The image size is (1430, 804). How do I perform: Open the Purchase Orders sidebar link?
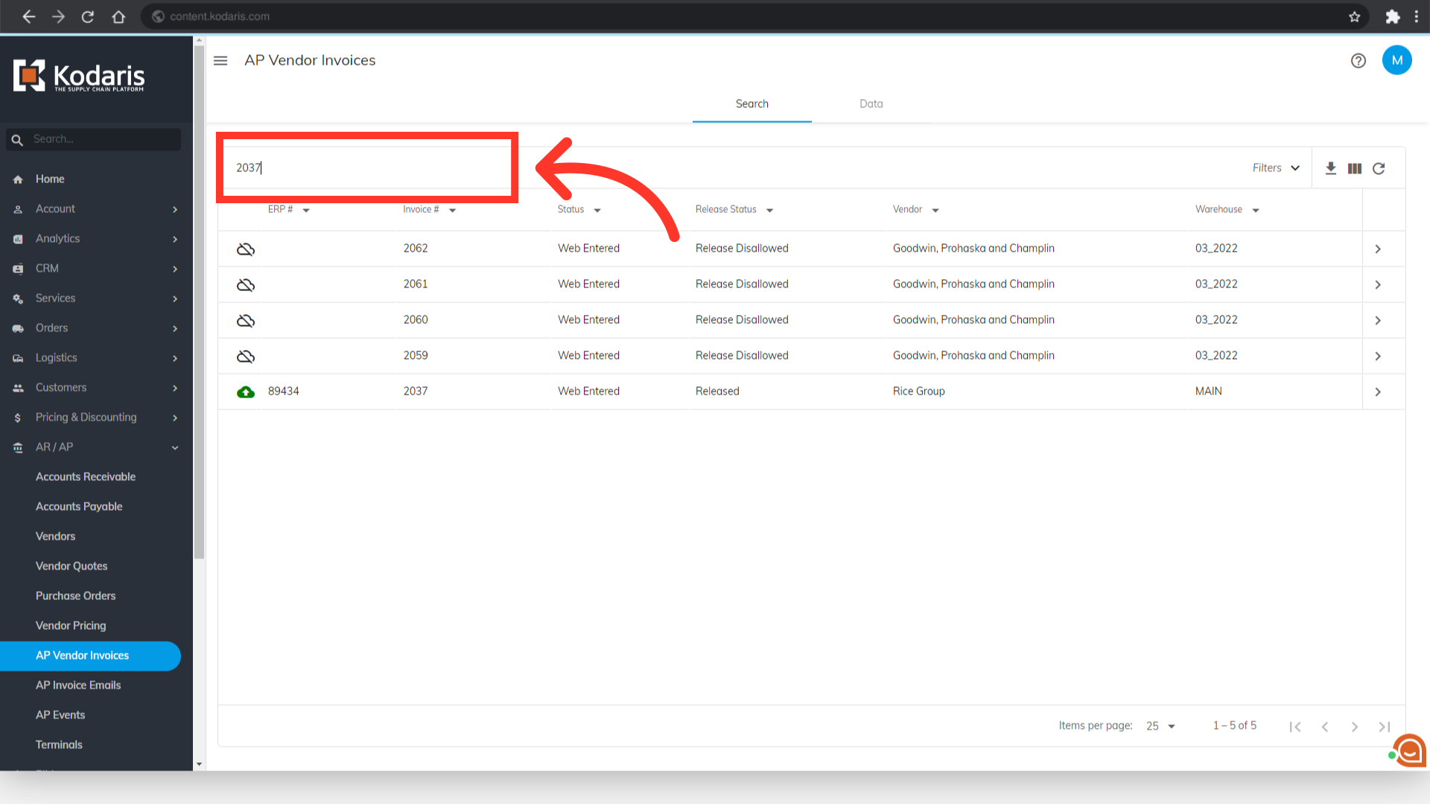[76, 596]
